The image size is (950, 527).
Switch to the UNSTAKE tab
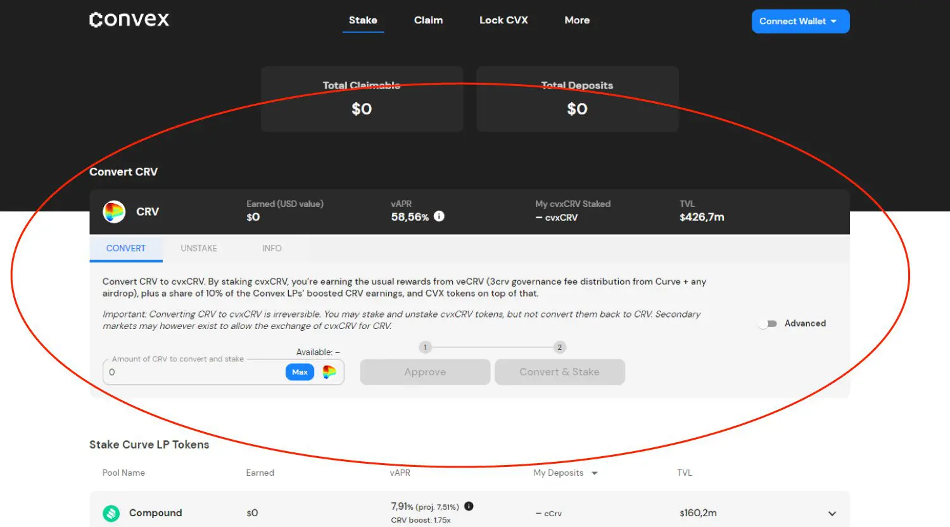199,249
